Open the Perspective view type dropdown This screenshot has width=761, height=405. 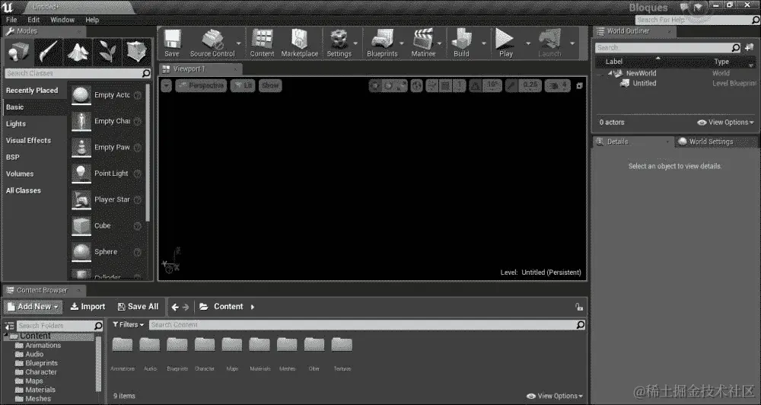200,86
